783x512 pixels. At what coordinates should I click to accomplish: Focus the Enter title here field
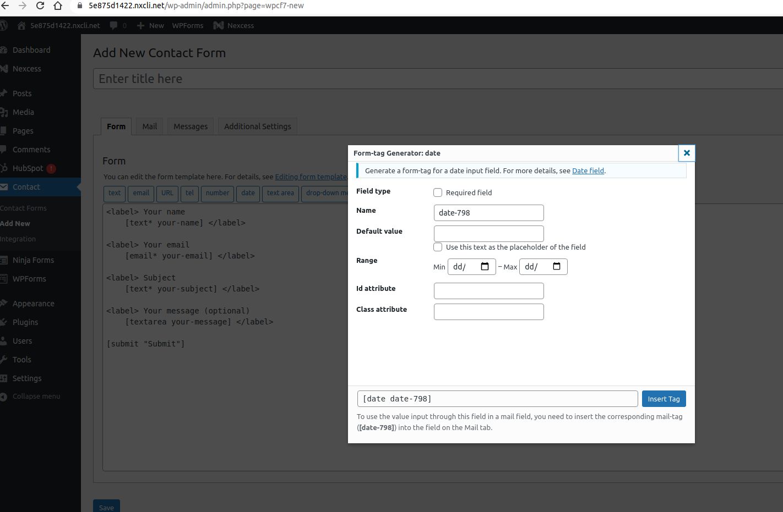(x=438, y=79)
